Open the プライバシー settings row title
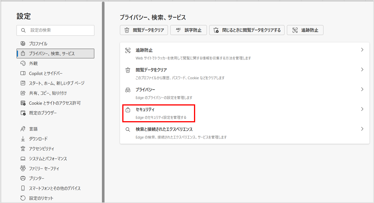374x203 pixels. point(145,90)
